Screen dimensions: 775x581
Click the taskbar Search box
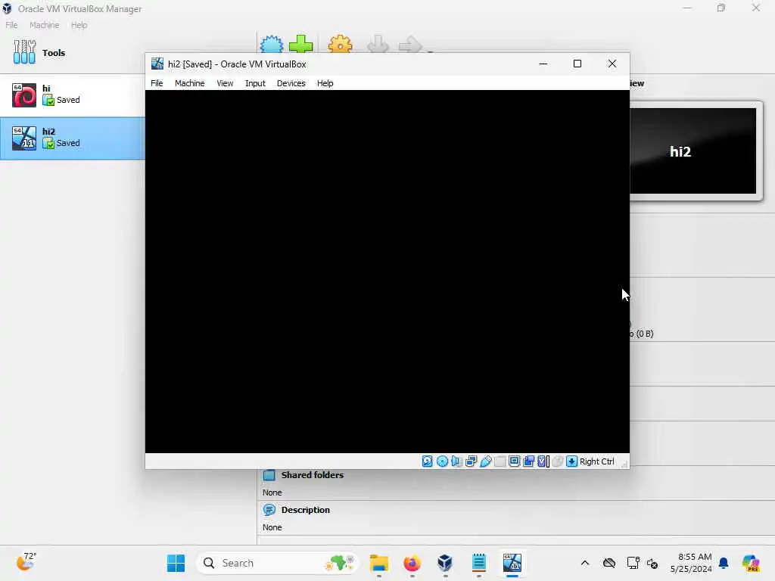tap(277, 563)
